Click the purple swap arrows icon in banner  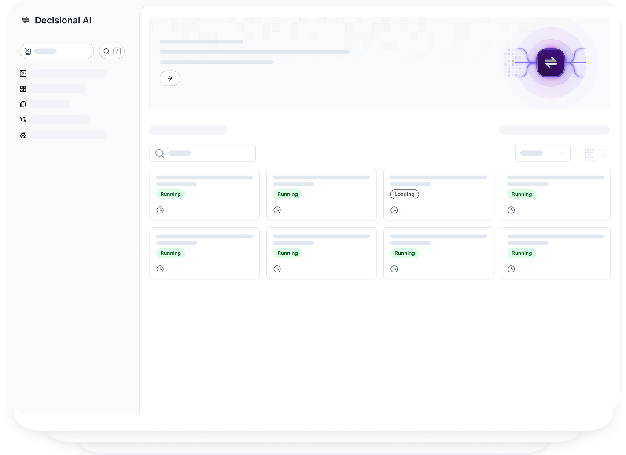point(550,63)
